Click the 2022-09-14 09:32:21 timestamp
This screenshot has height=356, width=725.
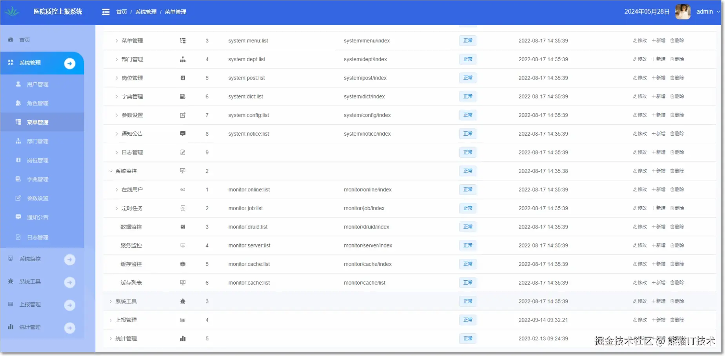pos(543,320)
